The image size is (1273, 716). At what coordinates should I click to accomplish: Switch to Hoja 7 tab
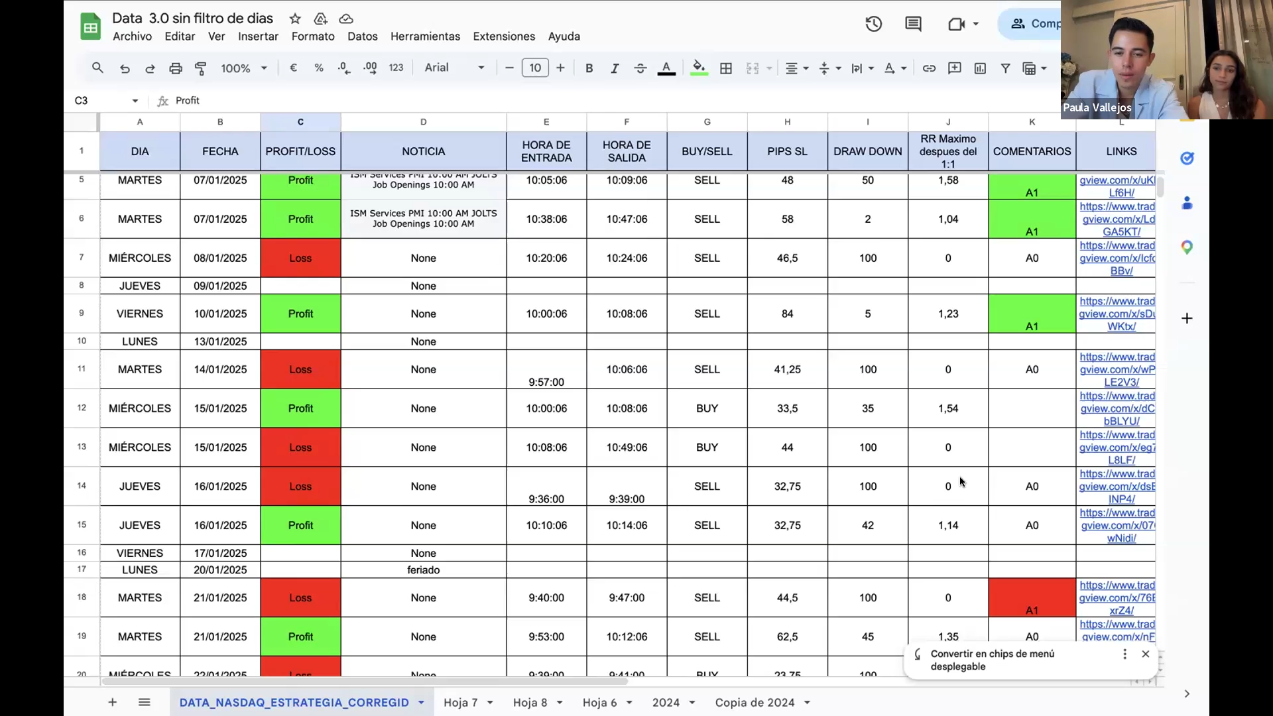tap(460, 703)
